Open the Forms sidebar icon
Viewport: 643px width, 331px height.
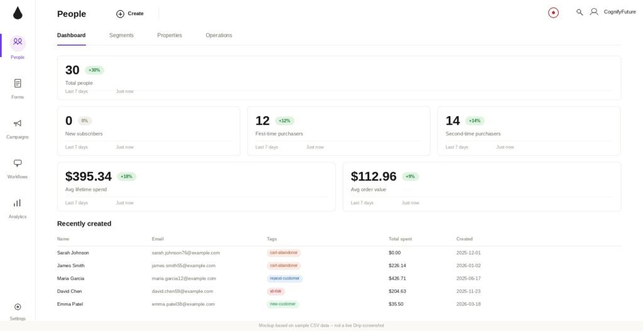click(x=18, y=83)
